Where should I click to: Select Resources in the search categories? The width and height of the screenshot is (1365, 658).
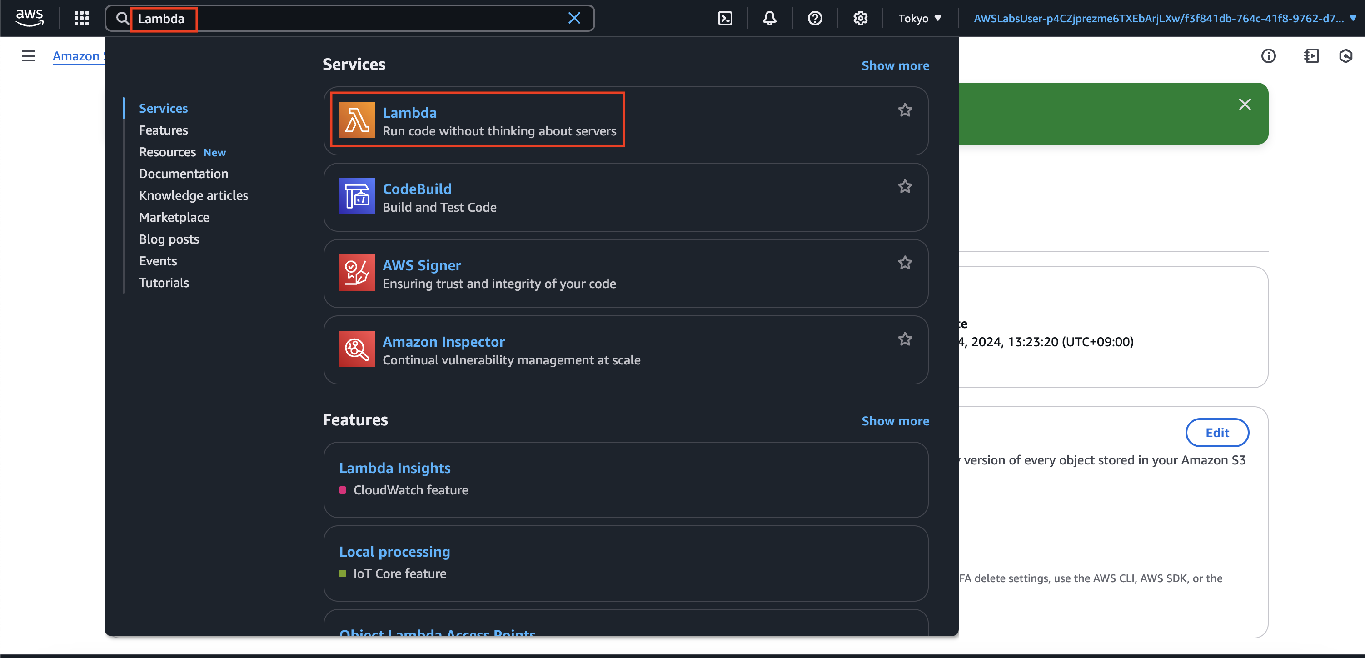[x=168, y=152]
